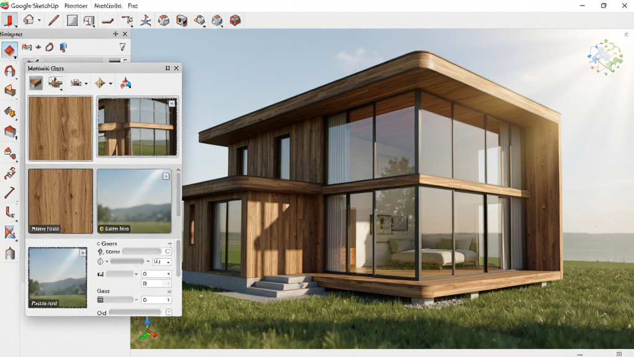Select the top wood texture thumbnail

point(60,128)
